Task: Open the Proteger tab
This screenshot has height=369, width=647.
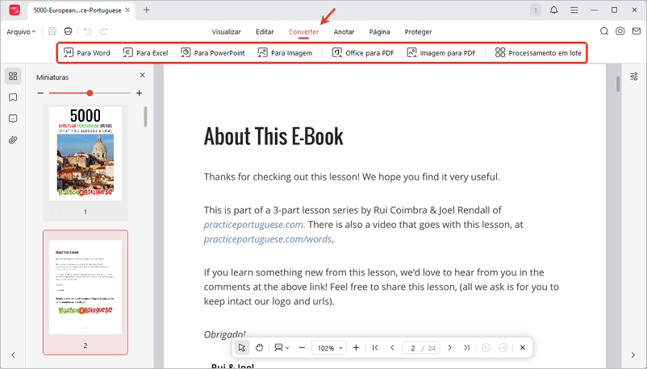Action: point(418,31)
